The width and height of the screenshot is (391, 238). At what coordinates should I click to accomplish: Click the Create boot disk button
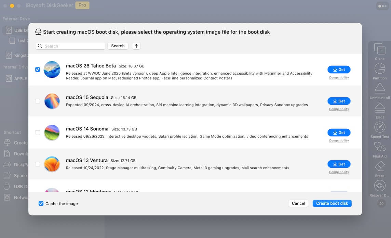point(332,203)
